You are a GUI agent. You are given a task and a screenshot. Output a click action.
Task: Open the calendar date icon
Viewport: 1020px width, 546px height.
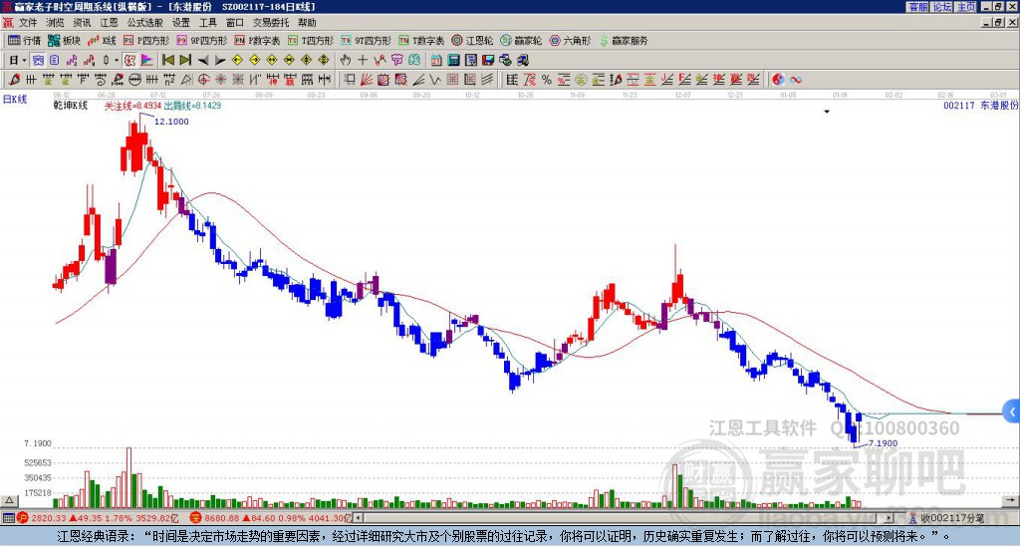point(436,61)
